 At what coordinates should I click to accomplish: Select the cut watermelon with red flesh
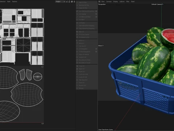point(167,37)
